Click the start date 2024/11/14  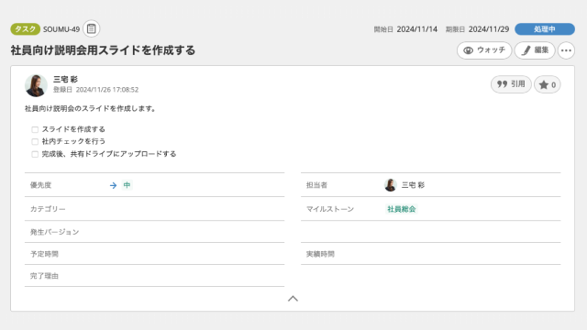[416, 29]
